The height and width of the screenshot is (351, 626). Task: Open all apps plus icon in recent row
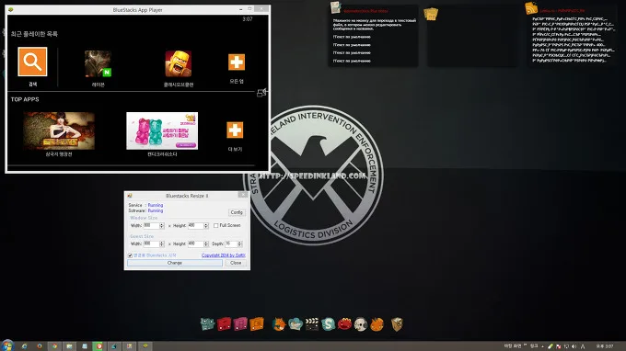pyautogui.click(x=237, y=62)
